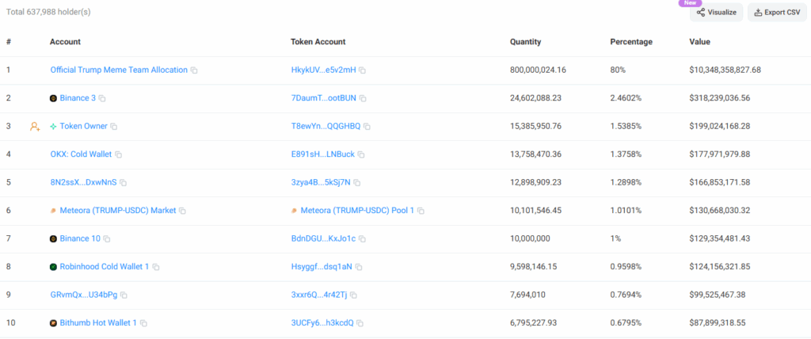
Task: Open Bithumb Hot Wallet 1 account
Action: (x=98, y=322)
